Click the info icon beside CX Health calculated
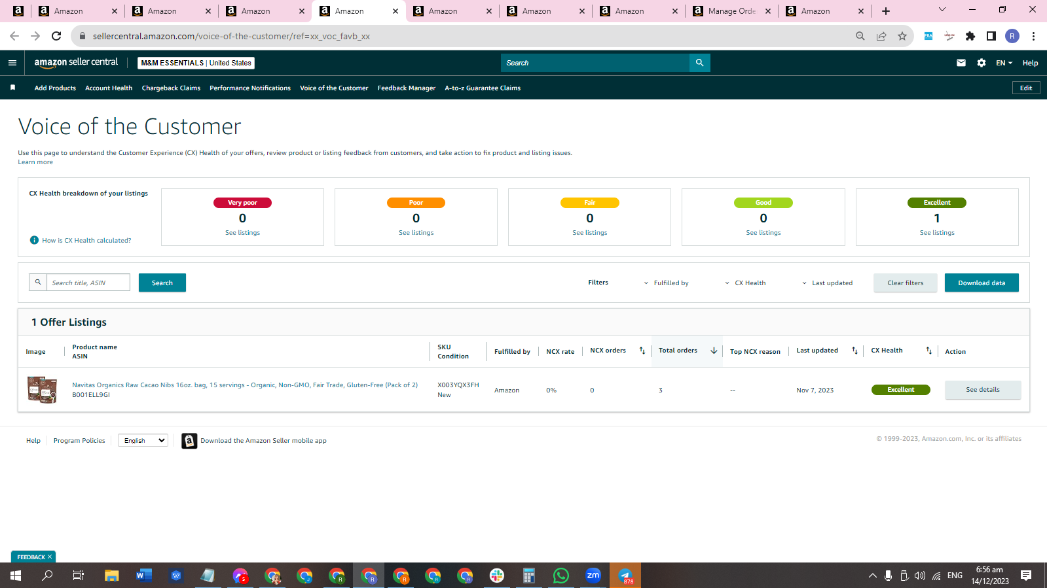The height and width of the screenshot is (588, 1047). point(34,240)
